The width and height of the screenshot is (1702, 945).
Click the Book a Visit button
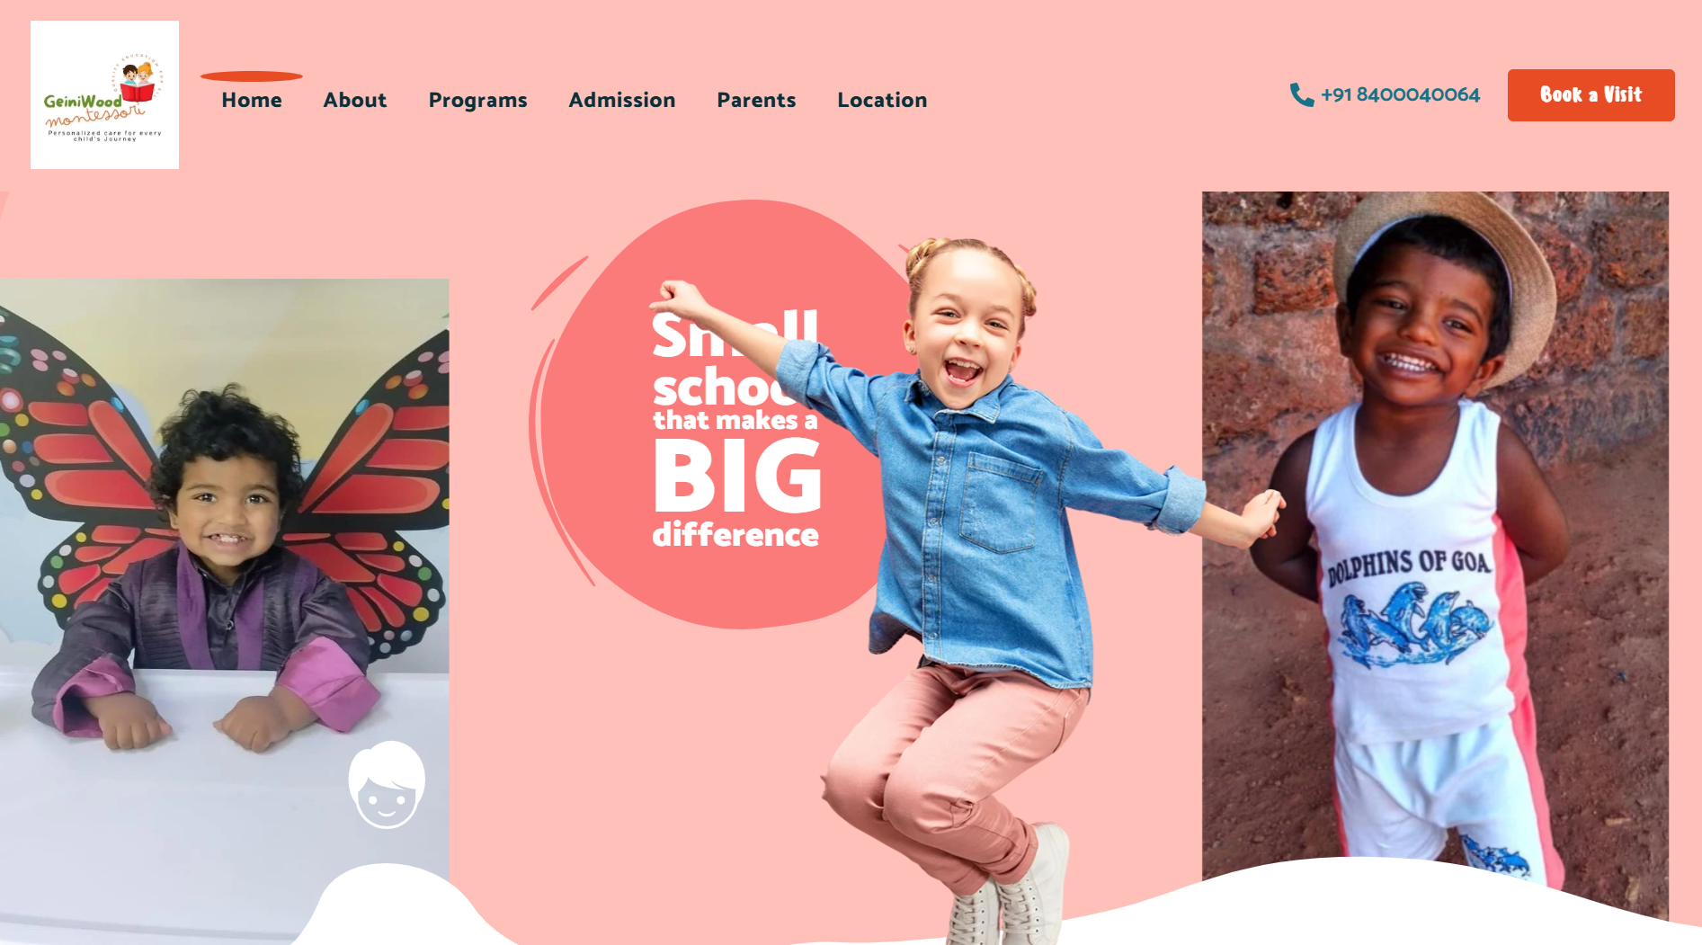pos(1591,95)
